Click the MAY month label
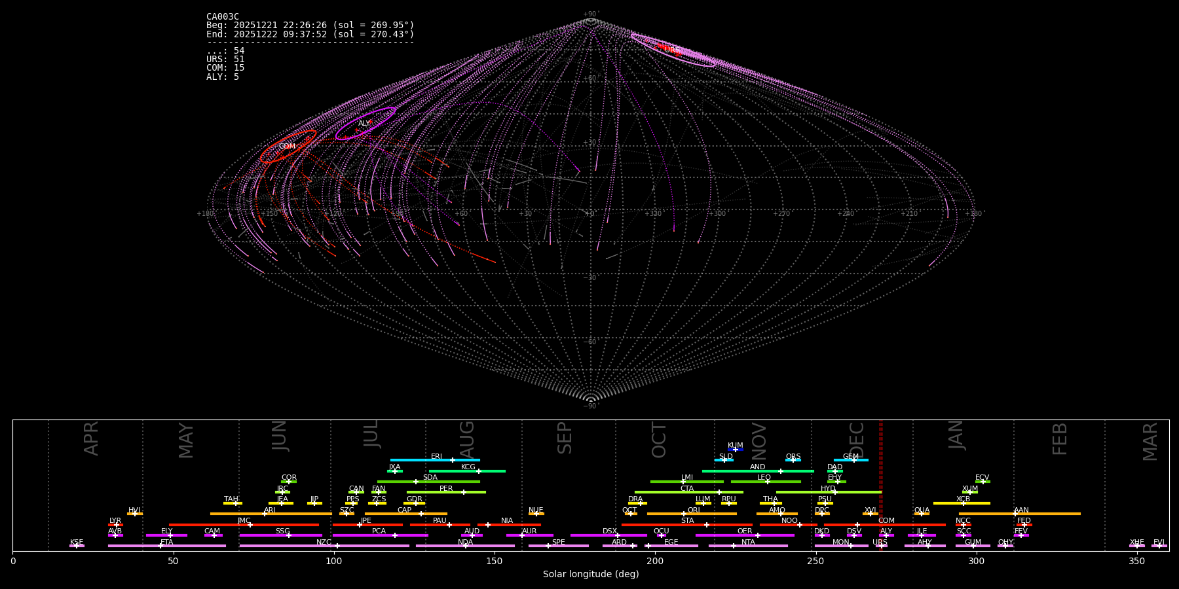This screenshot has height=589, width=1179. (187, 440)
